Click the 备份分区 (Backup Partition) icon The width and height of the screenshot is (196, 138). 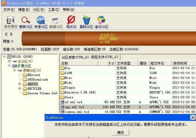tap(101, 20)
